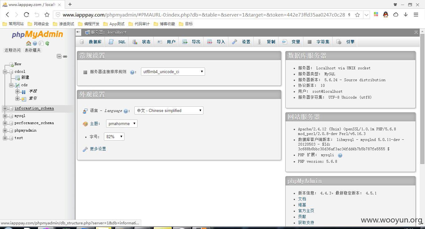Click the colorful grid apps icon
Screen dimensions: 425x229
click(x=376, y=15)
